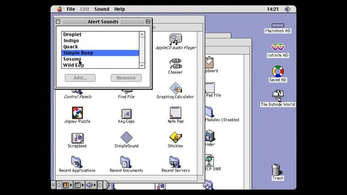Viewport: 347px width, 195px height.
Task: Close the Alert Sounds window
Action: point(58,22)
